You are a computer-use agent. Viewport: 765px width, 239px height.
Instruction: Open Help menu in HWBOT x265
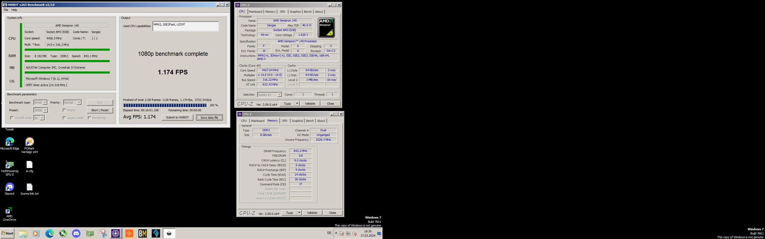click(x=14, y=10)
